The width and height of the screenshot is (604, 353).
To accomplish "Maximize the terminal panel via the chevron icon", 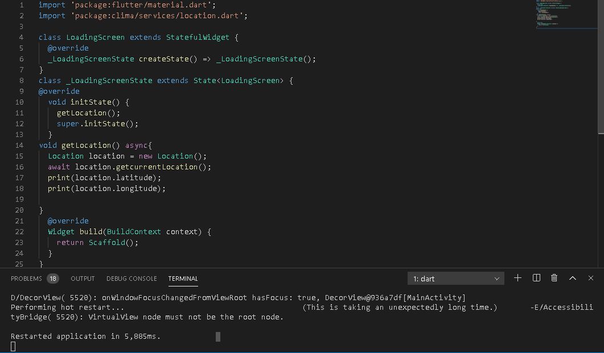I will click(572, 278).
